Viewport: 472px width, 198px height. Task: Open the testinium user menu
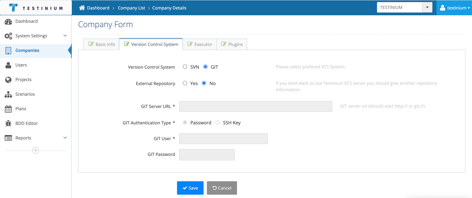click(455, 8)
